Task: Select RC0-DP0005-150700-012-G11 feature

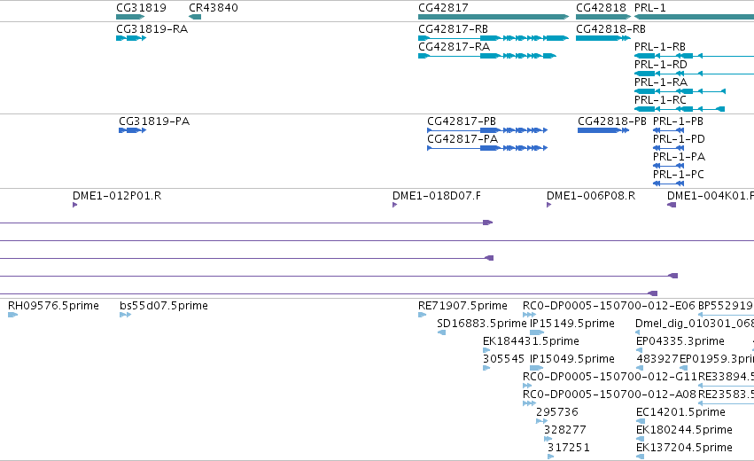Action: [x=527, y=386]
